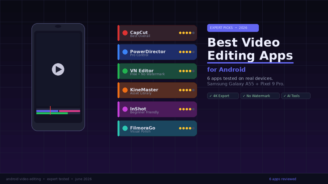
Task: Open the CapCut app name
Action: pyautogui.click(x=139, y=32)
